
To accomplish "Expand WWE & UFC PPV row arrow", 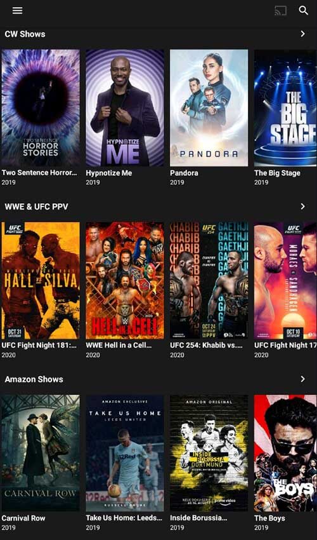I will point(302,206).
